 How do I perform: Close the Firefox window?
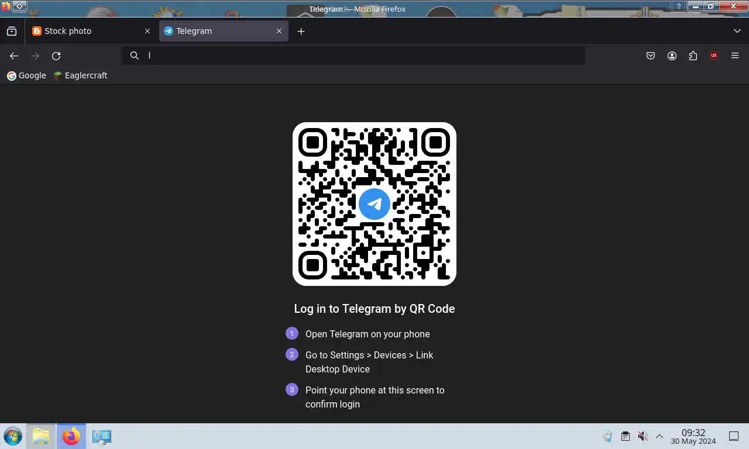pos(732,6)
